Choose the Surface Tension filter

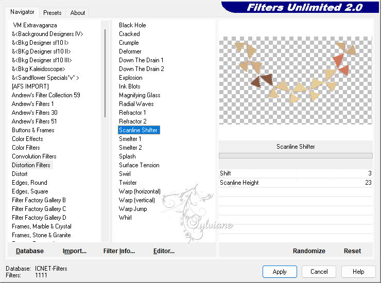pyautogui.click(x=139, y=165)
